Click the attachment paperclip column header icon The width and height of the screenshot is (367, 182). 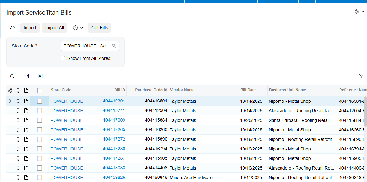(18, 90)
